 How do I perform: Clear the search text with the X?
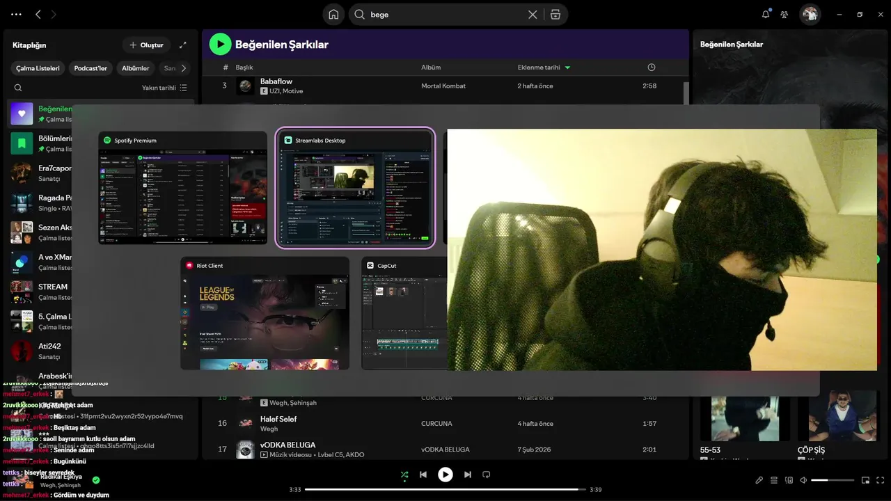pyautogui.click(x=533, y=15)
